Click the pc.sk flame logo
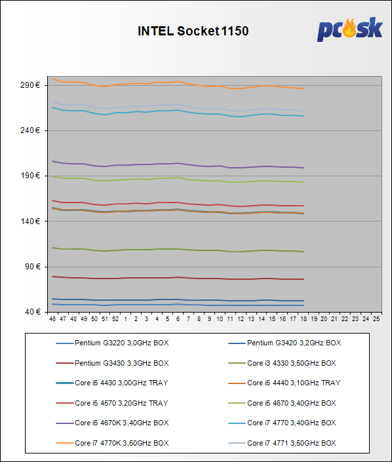This screenshot has height=462, width=392. pos(350,29)
